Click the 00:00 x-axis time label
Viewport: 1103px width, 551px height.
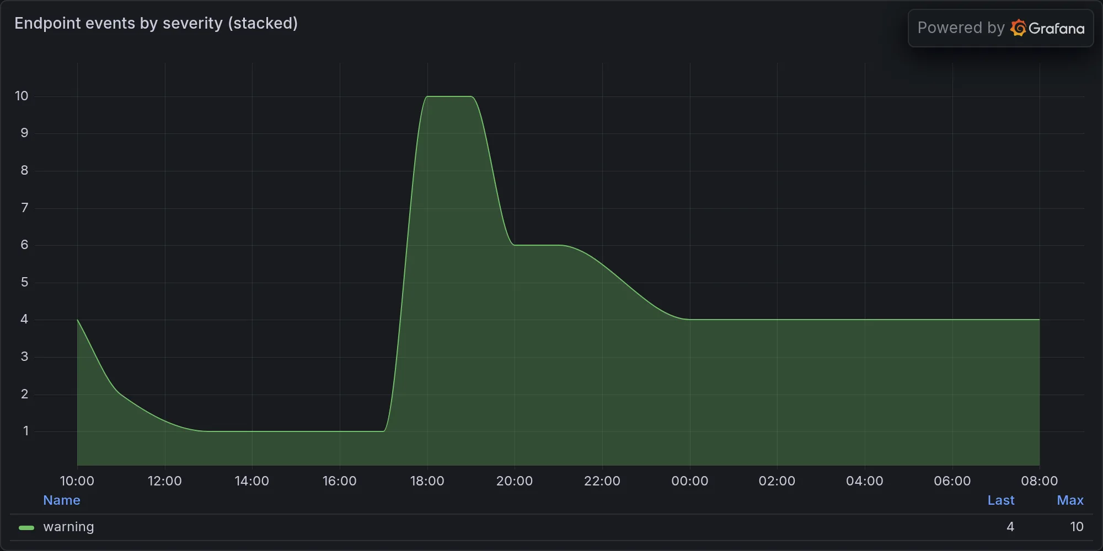pos(689,481)
